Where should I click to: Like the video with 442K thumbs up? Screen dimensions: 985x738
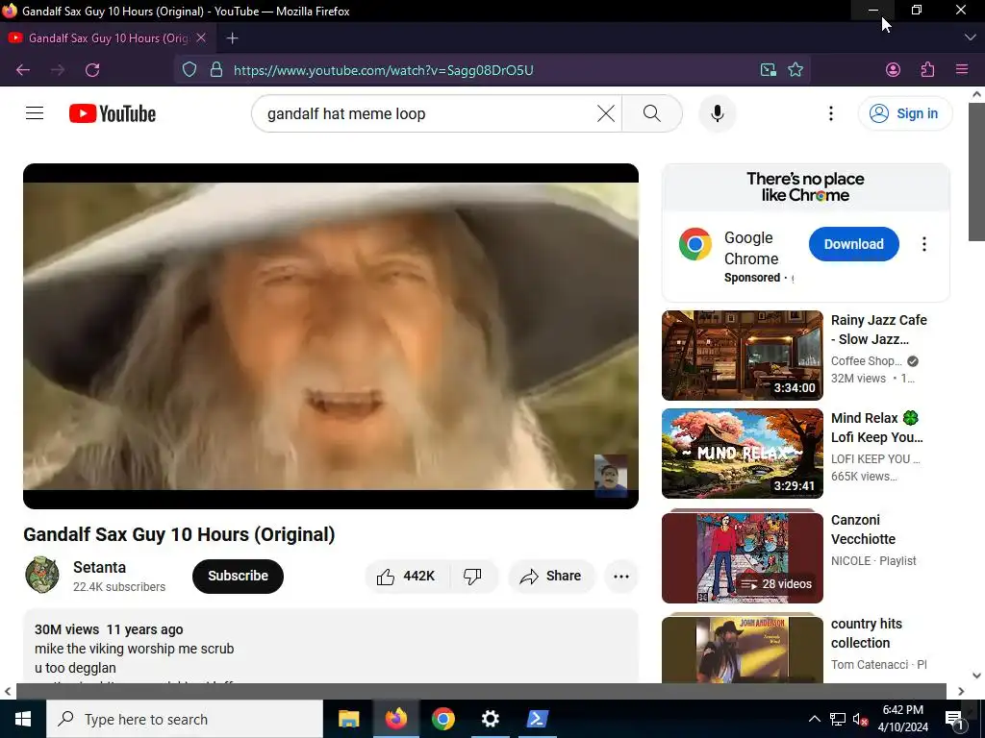point(407,577)
